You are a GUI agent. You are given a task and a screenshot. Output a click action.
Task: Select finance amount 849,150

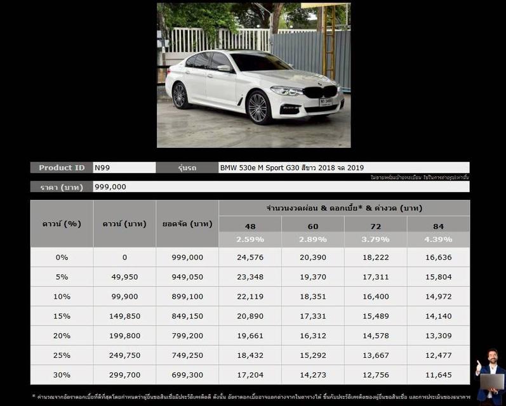[x=187, y=317]
